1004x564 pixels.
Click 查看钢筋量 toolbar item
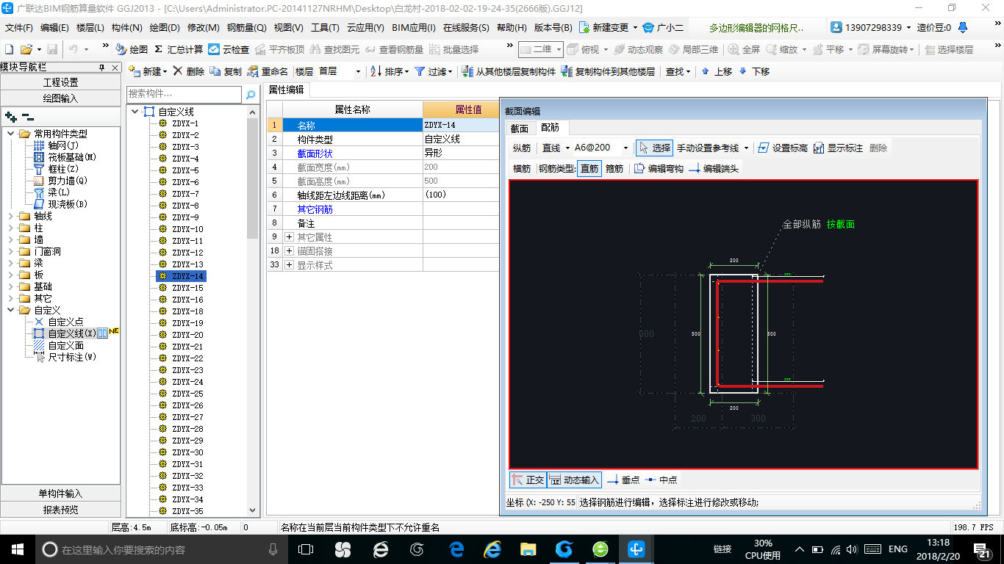394,49
